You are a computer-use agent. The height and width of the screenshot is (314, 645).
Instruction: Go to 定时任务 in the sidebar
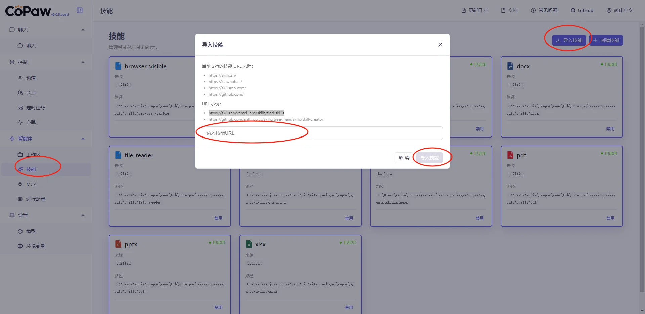pos(35,108)
